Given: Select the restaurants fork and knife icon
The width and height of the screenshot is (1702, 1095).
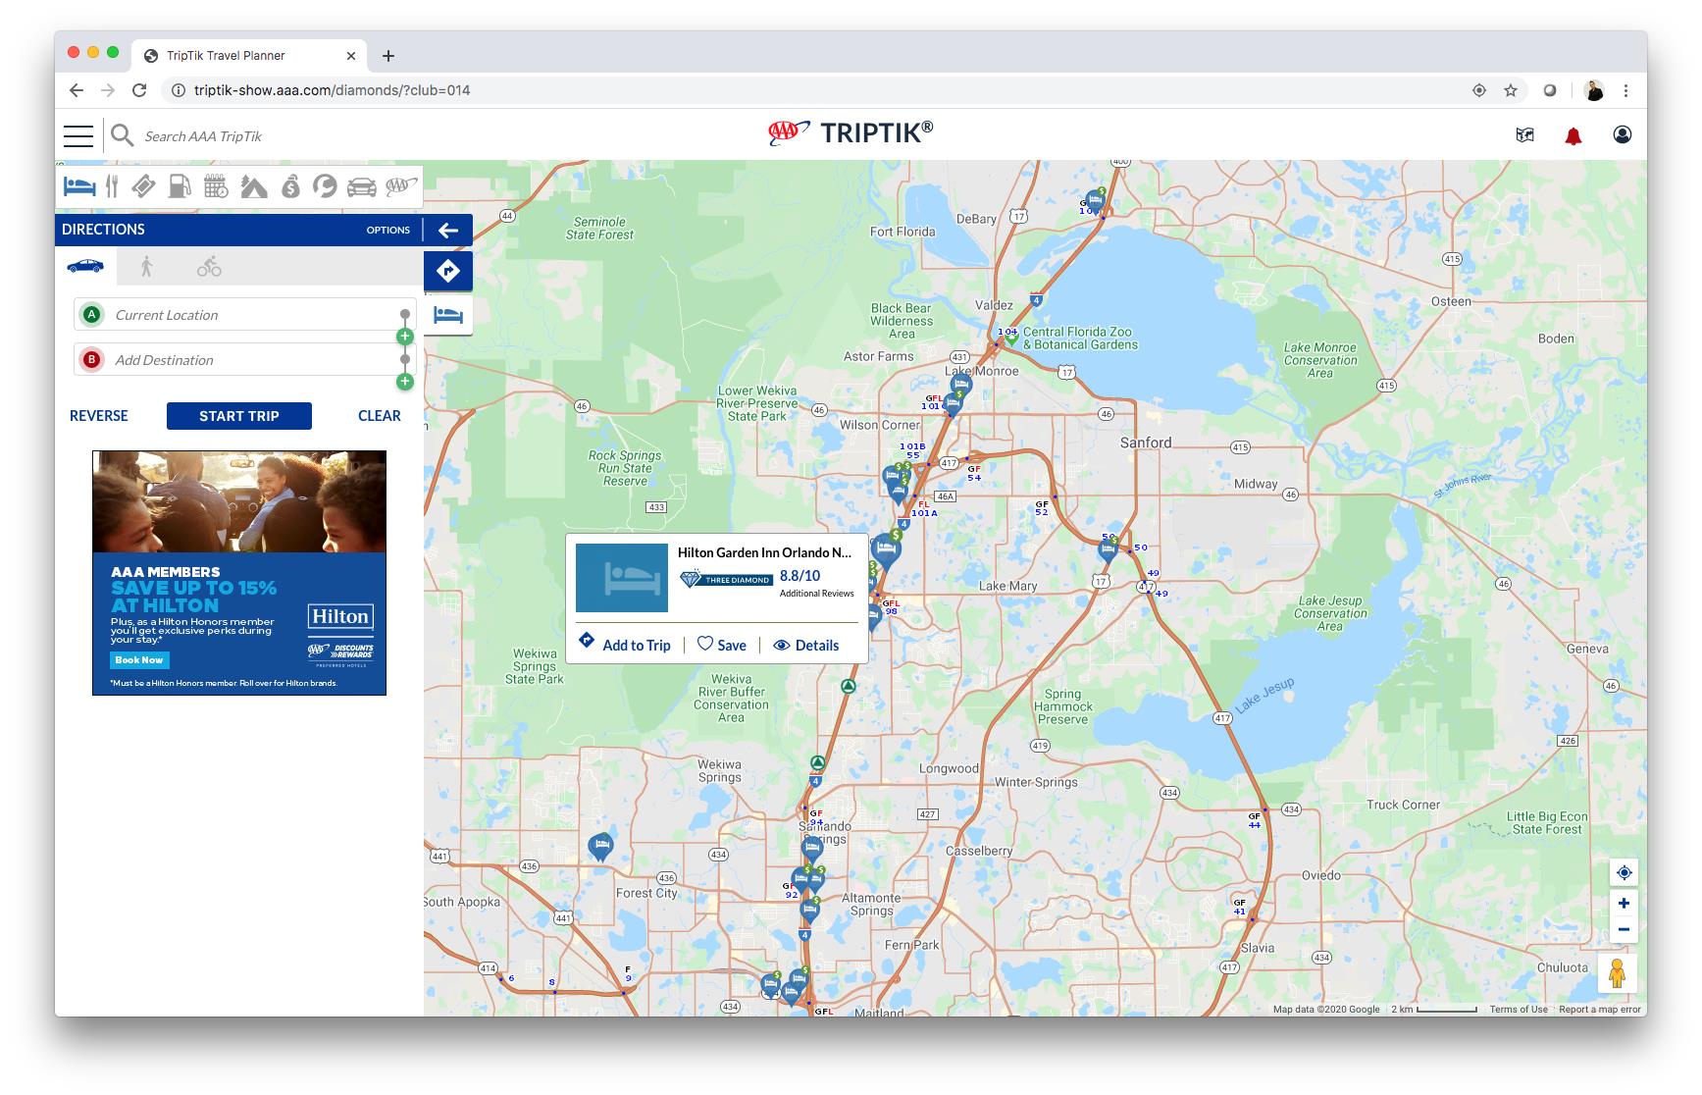Looking at the screenshot, I should (x=112, y=185).
